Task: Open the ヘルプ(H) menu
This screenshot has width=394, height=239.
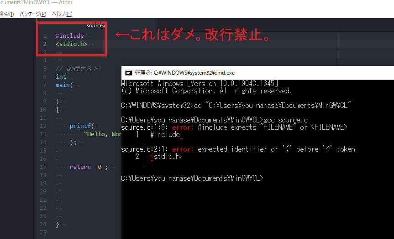Action: point(62,14)
